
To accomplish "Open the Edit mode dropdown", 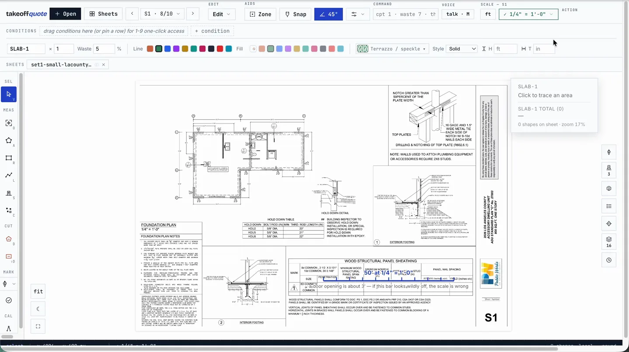I will point(221,14).
